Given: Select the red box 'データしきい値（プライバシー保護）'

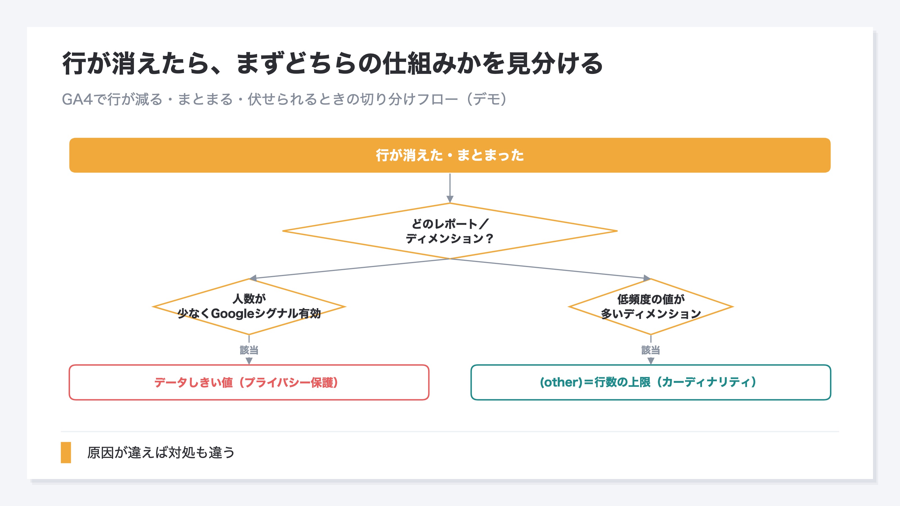Looking at the screenshot, I should click(249, 382).
